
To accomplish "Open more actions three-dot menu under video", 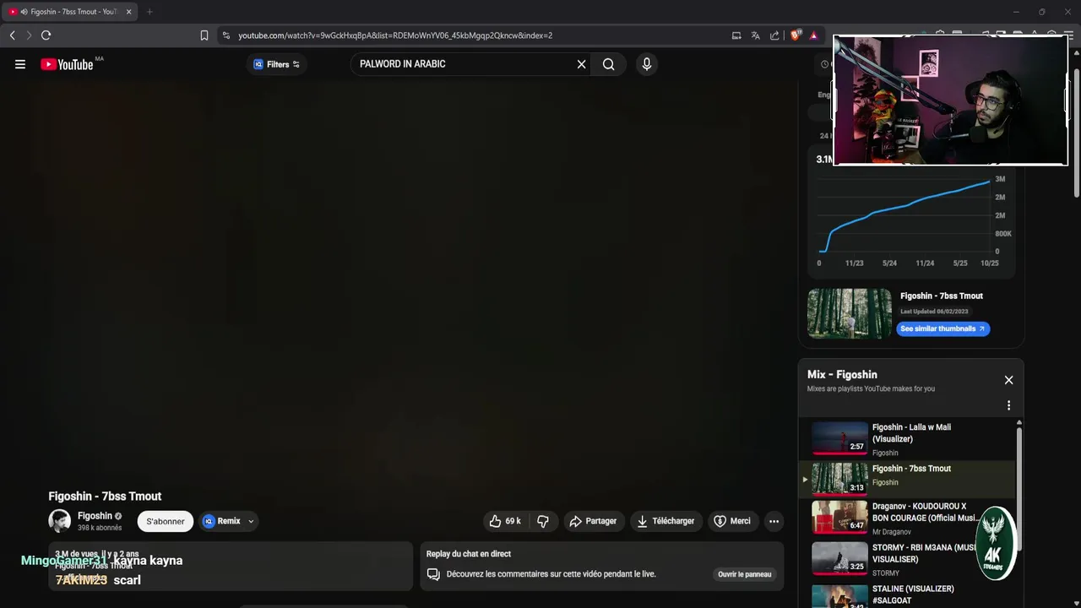I will coord(774,521).
